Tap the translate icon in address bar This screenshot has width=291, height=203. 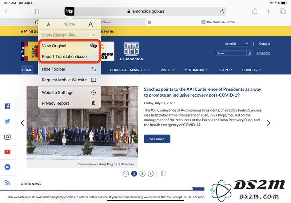click(69, 11)
